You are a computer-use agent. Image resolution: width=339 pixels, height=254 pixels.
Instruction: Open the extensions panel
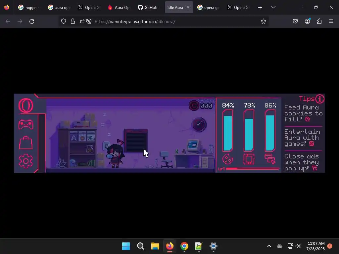point(319,21)
